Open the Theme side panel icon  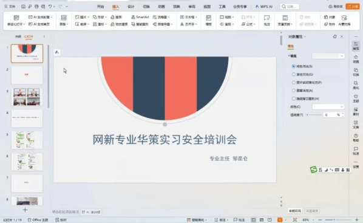[356, 98]
